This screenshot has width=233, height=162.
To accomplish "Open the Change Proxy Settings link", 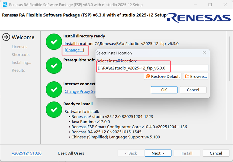I will pos(80,91).
